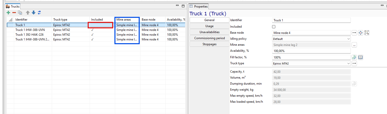The width and height of the screenshot is (387, 114).
Task: Open the Unavailabilities section
Action: (x=209, y=32)
